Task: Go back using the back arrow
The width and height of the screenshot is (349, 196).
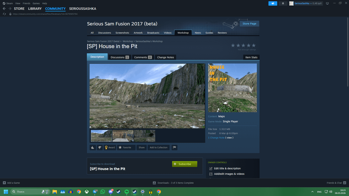Action: (x=4, y=9)
